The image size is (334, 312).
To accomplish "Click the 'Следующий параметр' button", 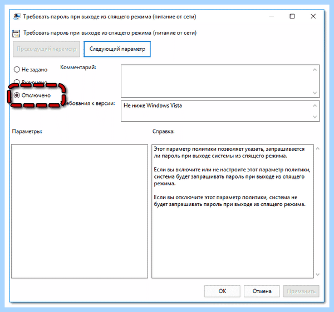I will pyautogui.click(x=117, y=49).
